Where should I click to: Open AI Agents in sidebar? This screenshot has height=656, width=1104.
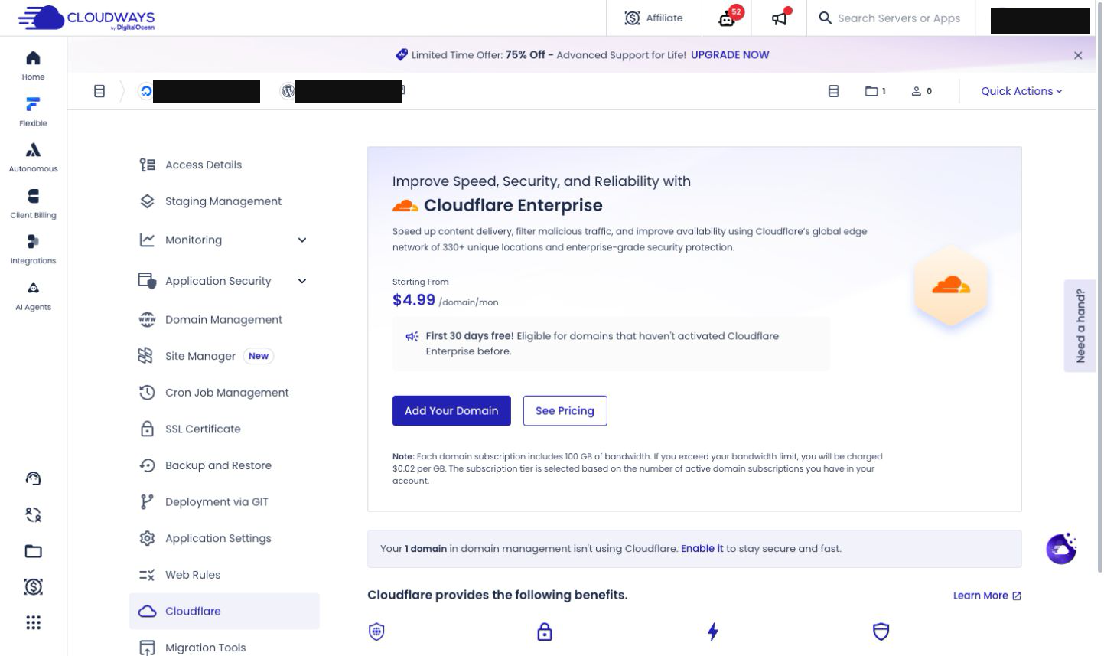tap(33, 295)
